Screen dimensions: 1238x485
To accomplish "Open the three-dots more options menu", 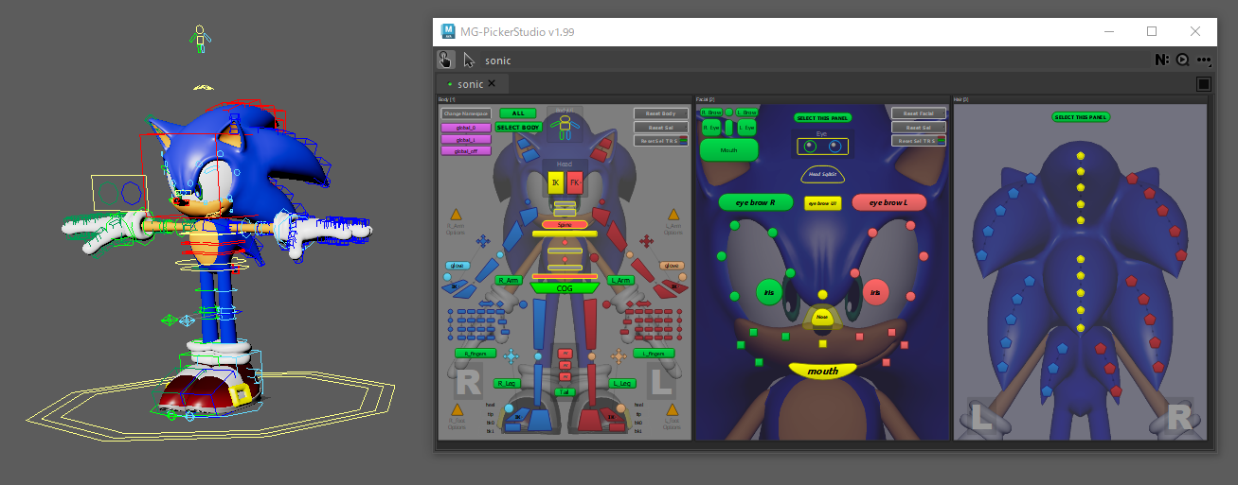I will tap(1204, 60).
